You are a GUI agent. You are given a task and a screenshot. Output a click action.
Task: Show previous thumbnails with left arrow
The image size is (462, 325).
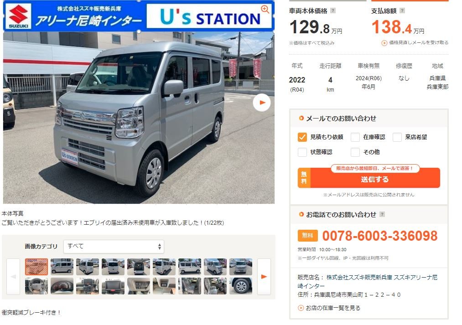pyautogui.click(x=13, y=276)
